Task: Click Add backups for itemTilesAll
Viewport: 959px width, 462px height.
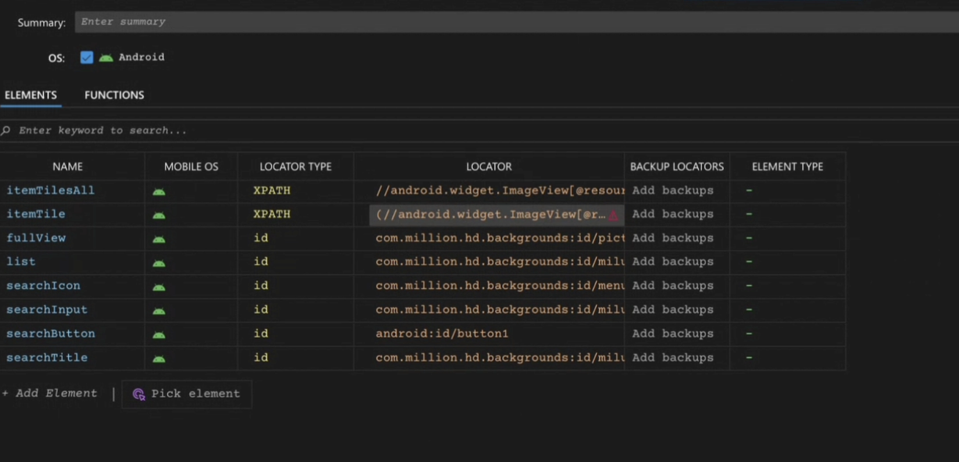Action: tap(673, 190)
